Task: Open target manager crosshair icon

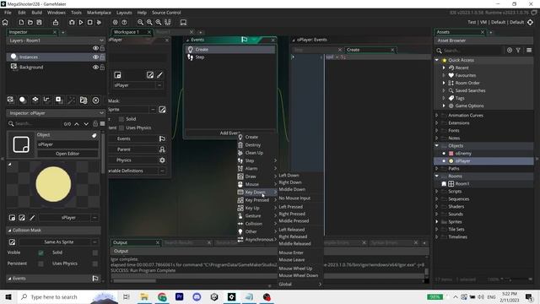Action: tap(530, 23)
